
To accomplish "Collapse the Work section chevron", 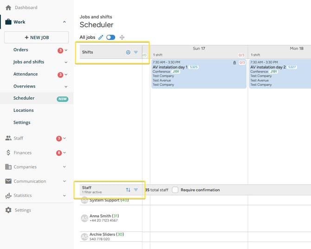I will 65,22.
